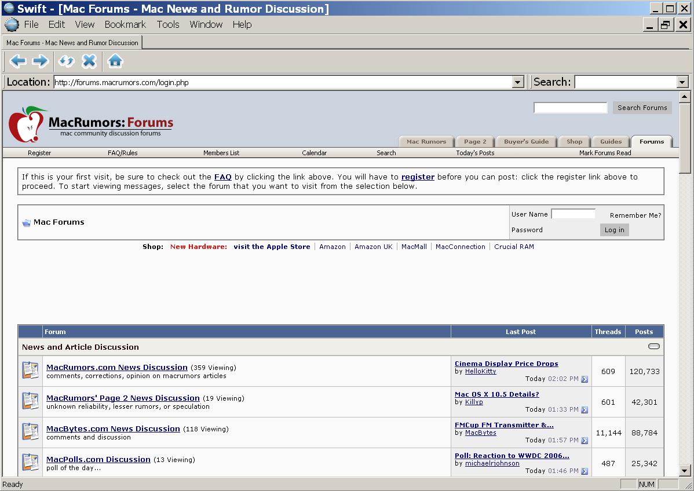The width and height of the screenshot is (694, 491).
Task: Go to last post of Cinema Display thread
Action: pyautogui.click(x=585, y=379)
